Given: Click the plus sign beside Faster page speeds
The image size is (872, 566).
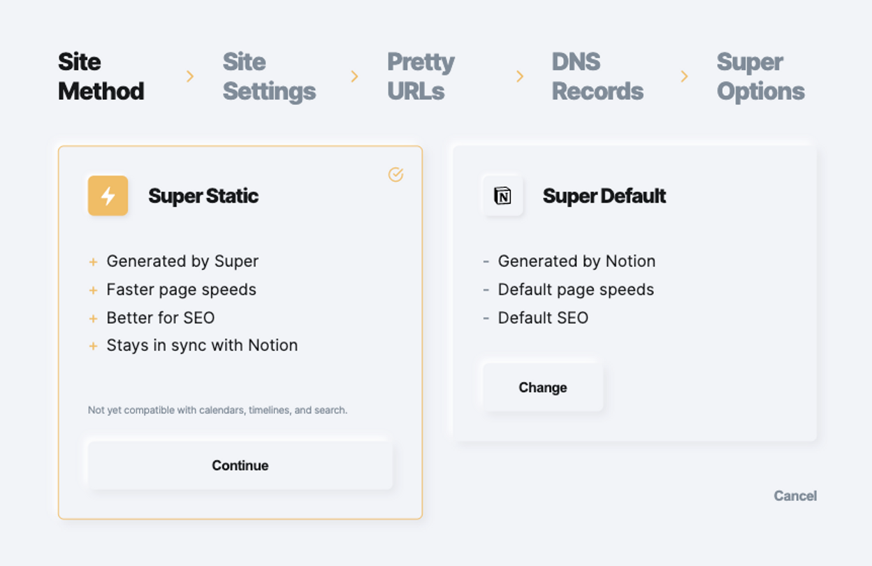Looking at the screenshot, I should tap(93, 290).
